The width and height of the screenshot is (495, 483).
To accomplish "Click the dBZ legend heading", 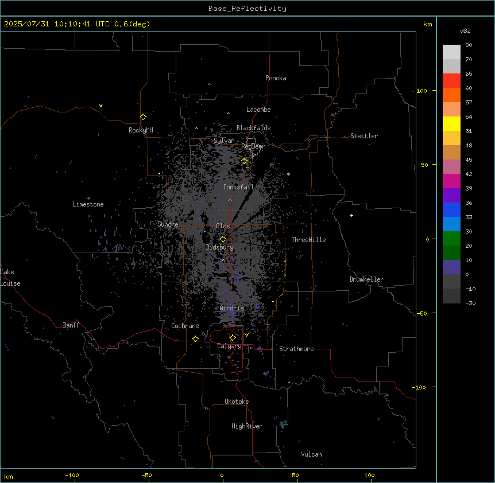I will click(x=465, y=30).
